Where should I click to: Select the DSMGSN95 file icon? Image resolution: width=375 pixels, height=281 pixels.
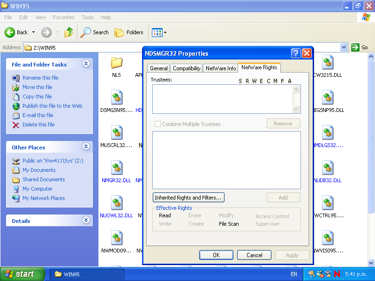[x=117, y=97]
